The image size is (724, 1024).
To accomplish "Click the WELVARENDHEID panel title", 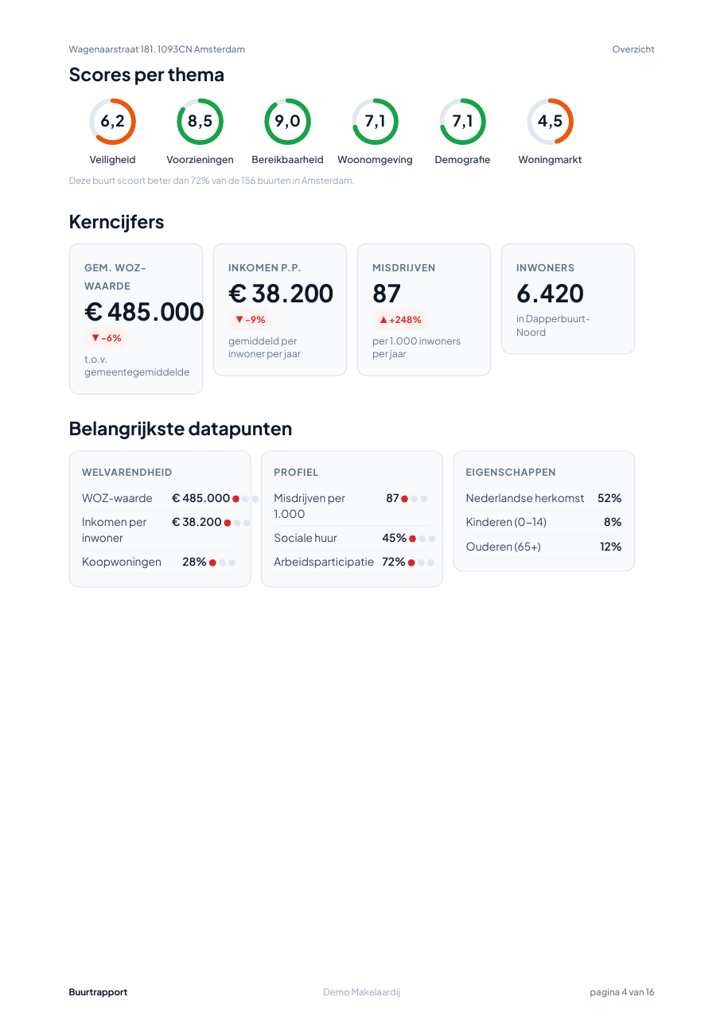I will (x=127, y=473).
